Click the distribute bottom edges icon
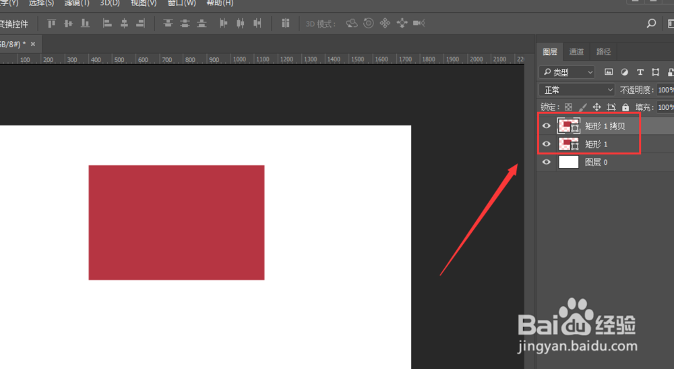 [x=202, y=23]
